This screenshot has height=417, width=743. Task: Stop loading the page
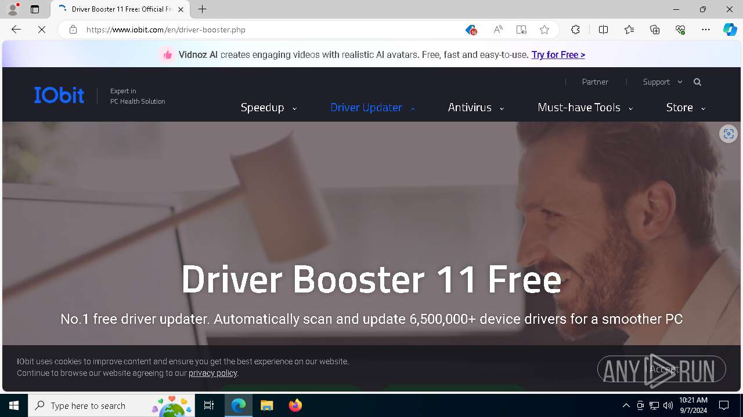pyautogui.click(x=42, y=30)
